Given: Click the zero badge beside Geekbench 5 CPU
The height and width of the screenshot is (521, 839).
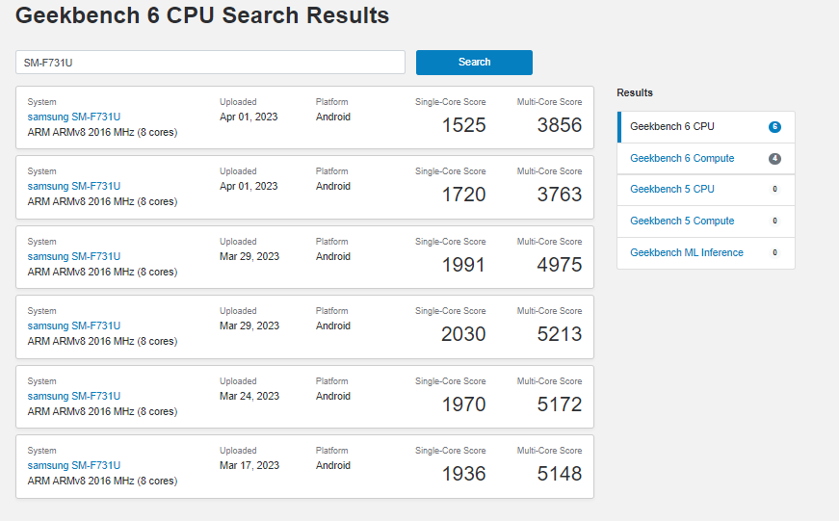Looking at the screenshot, I should (x=774, y=190).
